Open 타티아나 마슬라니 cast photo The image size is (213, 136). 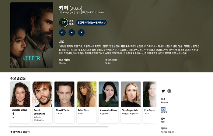pos(20,94)
